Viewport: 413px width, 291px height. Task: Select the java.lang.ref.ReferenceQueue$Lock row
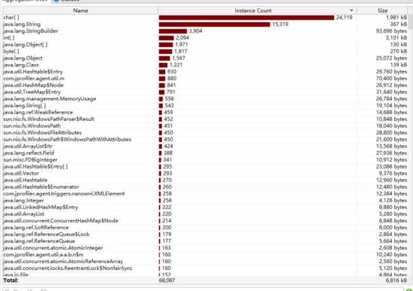tap(205, 234)
